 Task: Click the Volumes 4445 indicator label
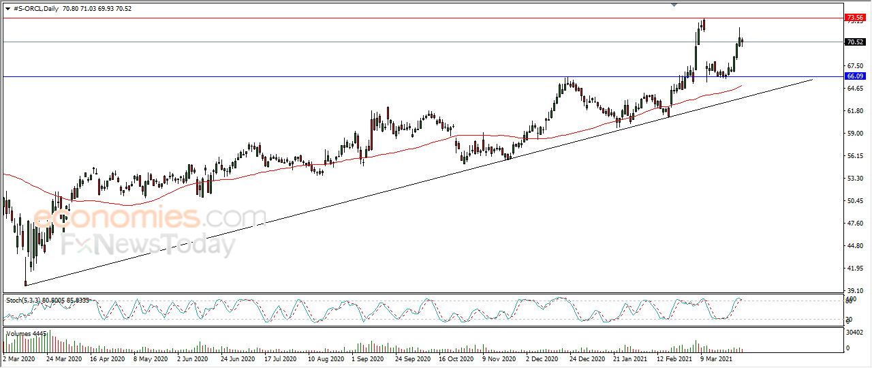[25, 333]
